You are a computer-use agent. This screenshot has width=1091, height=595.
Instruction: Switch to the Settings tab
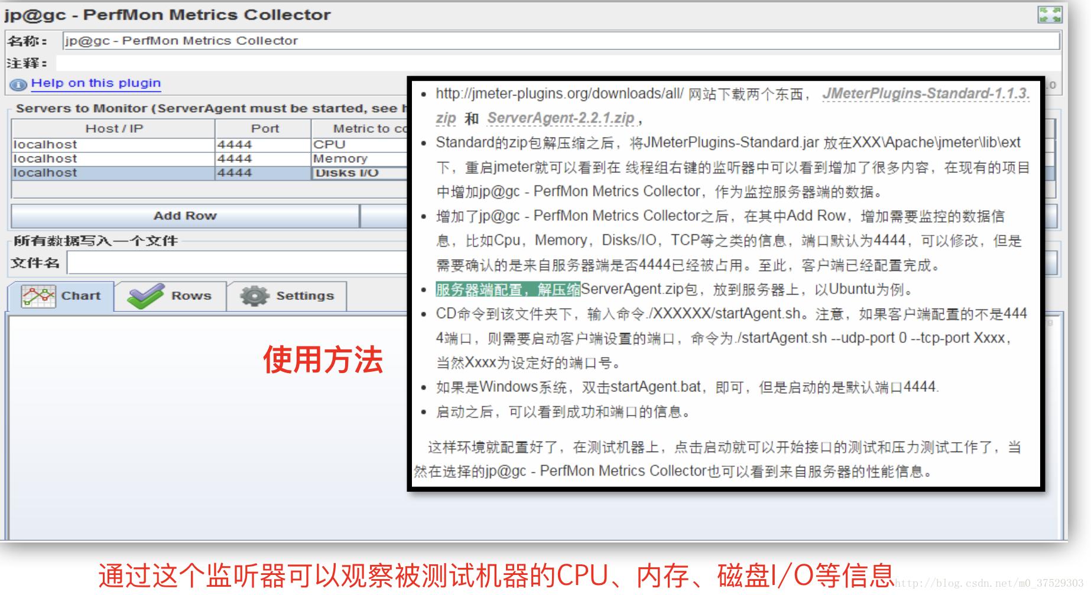pyautogui.click(x=304, y=295)
